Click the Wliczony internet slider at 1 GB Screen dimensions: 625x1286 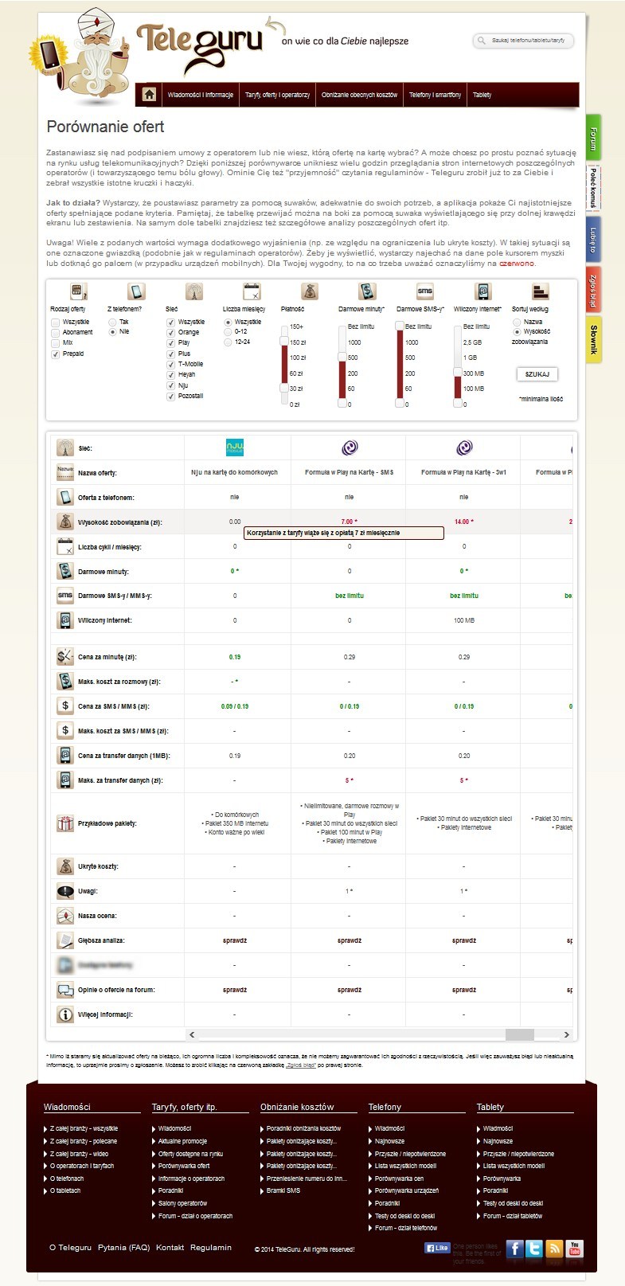coord(458,358)
